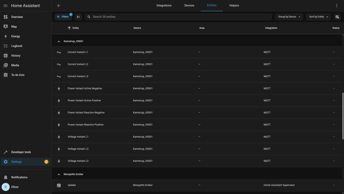Open the three-dot overflow menu

click(337, 6)
